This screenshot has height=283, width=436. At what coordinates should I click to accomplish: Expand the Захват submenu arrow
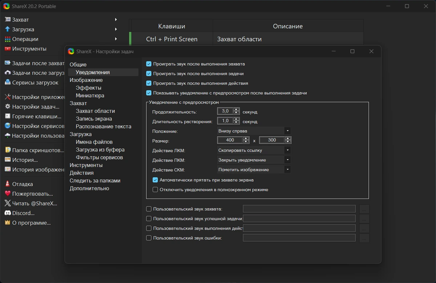pyautogui.click(x=116, y=20)
